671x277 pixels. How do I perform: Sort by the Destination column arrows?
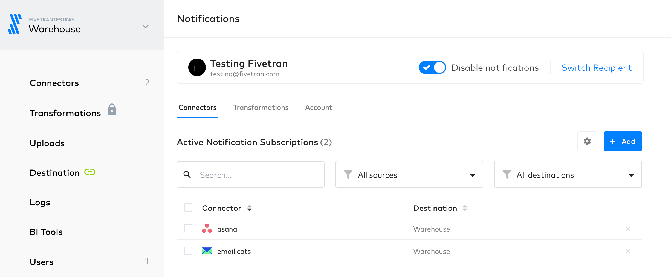465,208
